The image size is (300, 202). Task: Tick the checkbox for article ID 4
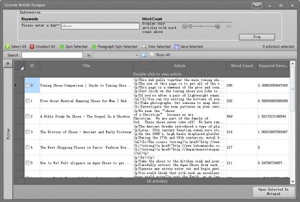click(27, 147)
